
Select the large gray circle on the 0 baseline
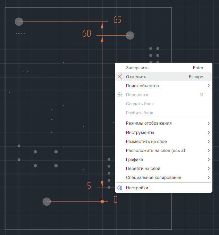coord(47,201)
